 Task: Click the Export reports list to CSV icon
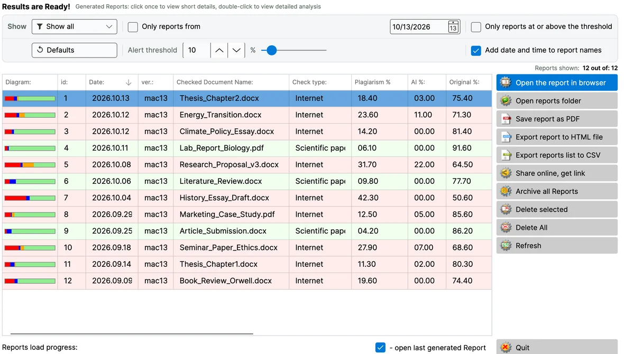click(506, 155)
